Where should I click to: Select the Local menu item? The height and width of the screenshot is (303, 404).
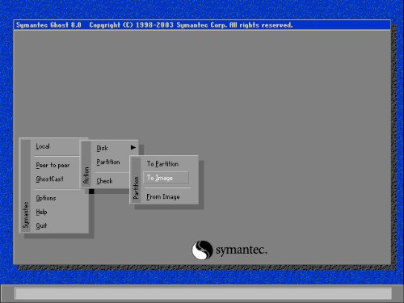(x=43, y=146)
